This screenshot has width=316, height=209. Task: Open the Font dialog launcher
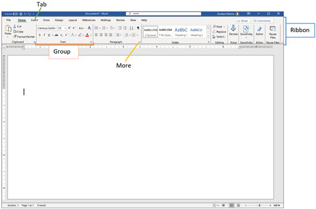coord(91,42)
